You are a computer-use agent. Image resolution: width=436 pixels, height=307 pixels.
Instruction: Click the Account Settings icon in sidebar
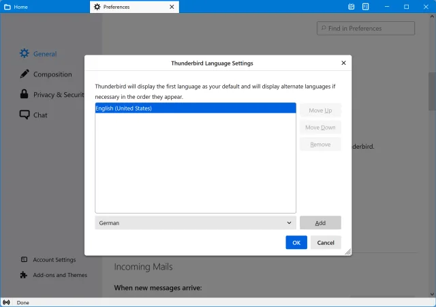pos(25,260)
